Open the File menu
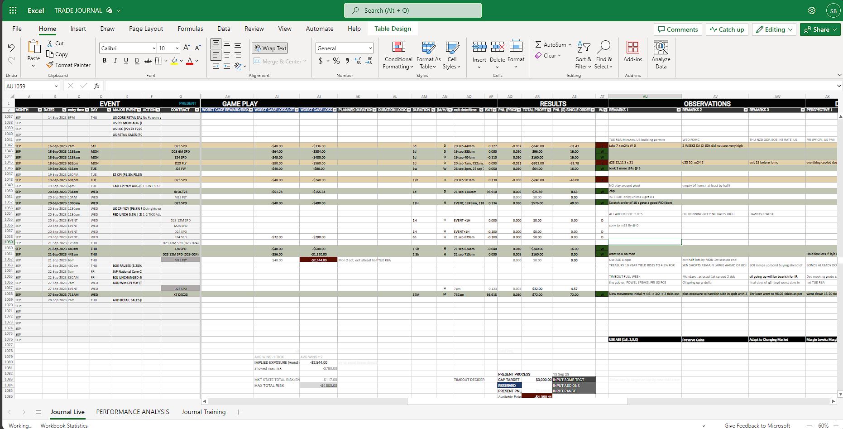 pyautogui.click(x=17, y=29)
